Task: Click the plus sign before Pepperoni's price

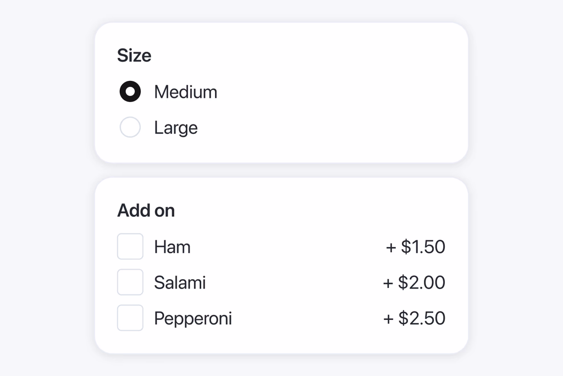Action: tap(388, 319)
